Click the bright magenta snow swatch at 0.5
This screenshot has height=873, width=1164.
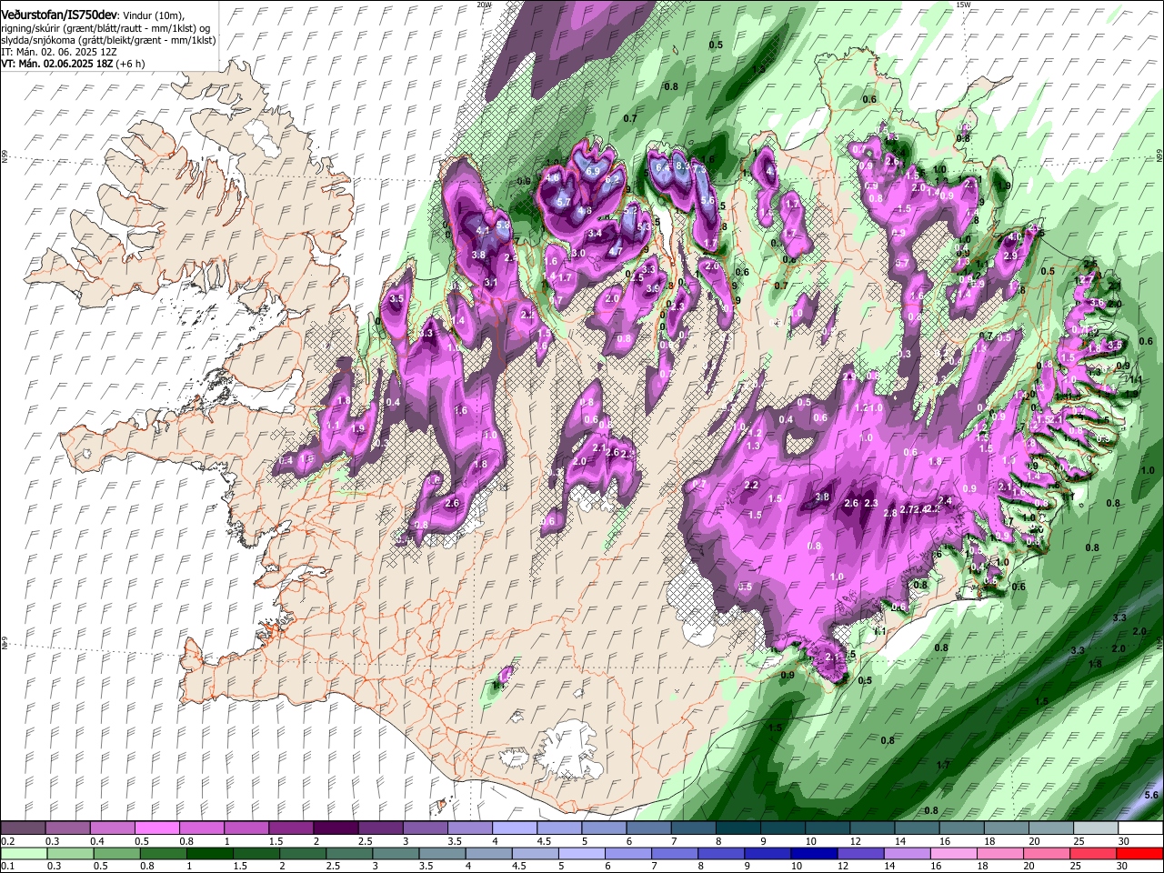(156, 828)
